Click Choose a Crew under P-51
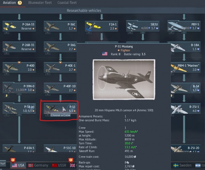 coord(60,115)
